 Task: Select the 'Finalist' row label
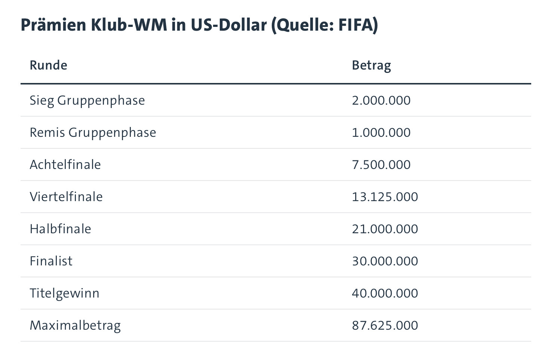[x=51, y=261]
